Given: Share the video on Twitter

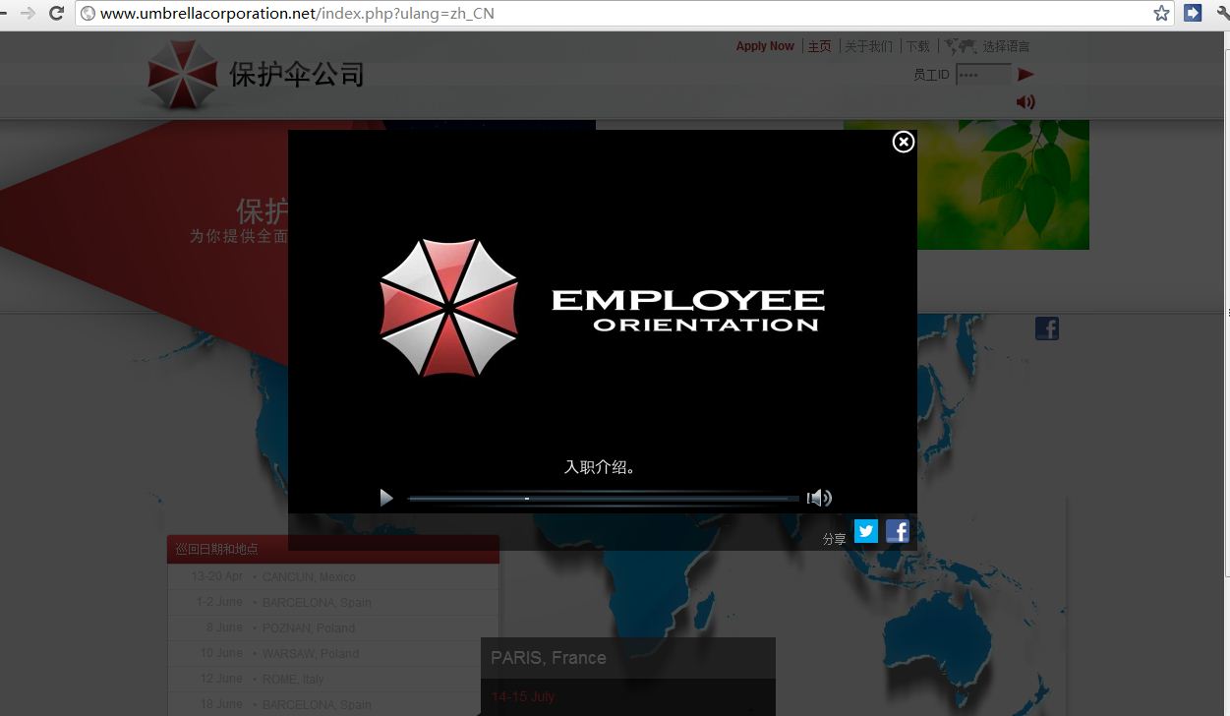Looking at the screenshot, I should tap(865, 531).
